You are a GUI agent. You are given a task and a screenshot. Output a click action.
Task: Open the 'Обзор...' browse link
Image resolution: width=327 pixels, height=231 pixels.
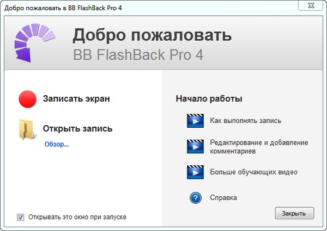[x=57, y=145]
